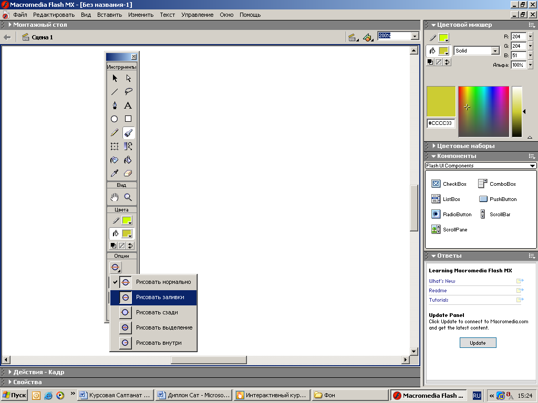The image size is (538, 403).
Task: Click fill color swatch in toolbox Цвета
Action: 127,234
